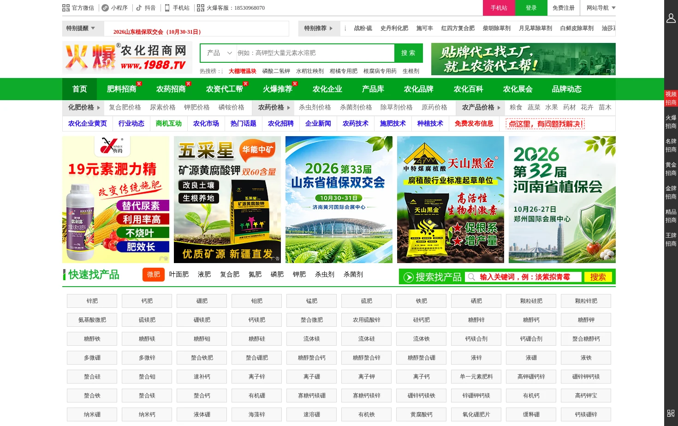Viewport: 678px width, 426px height.
Task: Click the 火爆农化招商网 site logo
Action: pyautogui.click(x=127, y=58)
